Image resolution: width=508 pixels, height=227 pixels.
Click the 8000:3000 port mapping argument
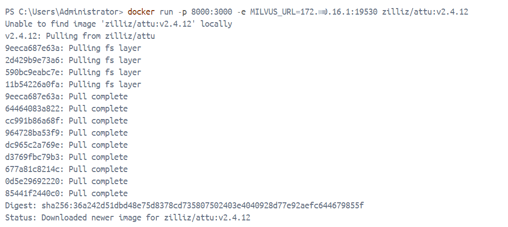click(209, 12)
